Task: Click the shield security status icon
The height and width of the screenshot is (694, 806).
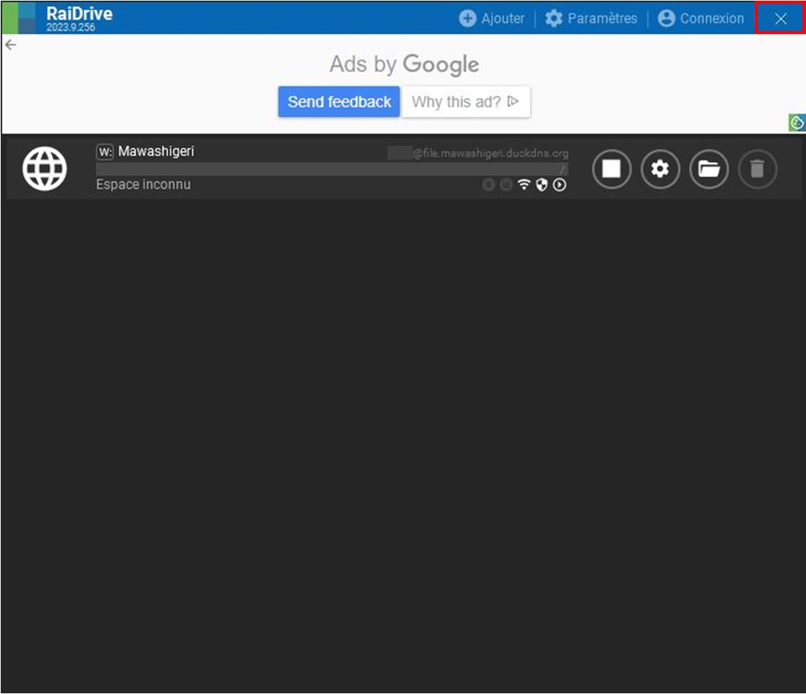Action: [x=541, y=185]
